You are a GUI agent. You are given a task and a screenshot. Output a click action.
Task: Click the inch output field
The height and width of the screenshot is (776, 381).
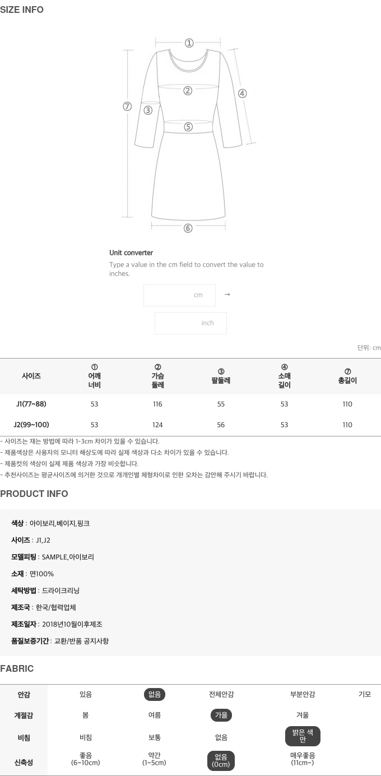coord(190,323)
